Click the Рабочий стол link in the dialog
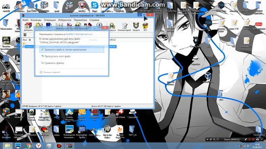 86,34
